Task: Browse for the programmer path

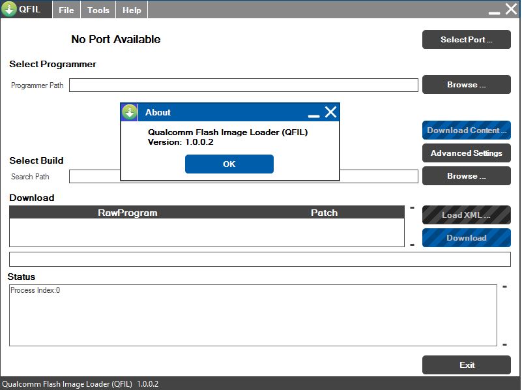Action: [x=467, y=85]
